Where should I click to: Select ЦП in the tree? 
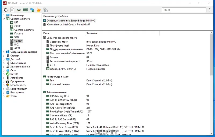(x=16, y=22)
